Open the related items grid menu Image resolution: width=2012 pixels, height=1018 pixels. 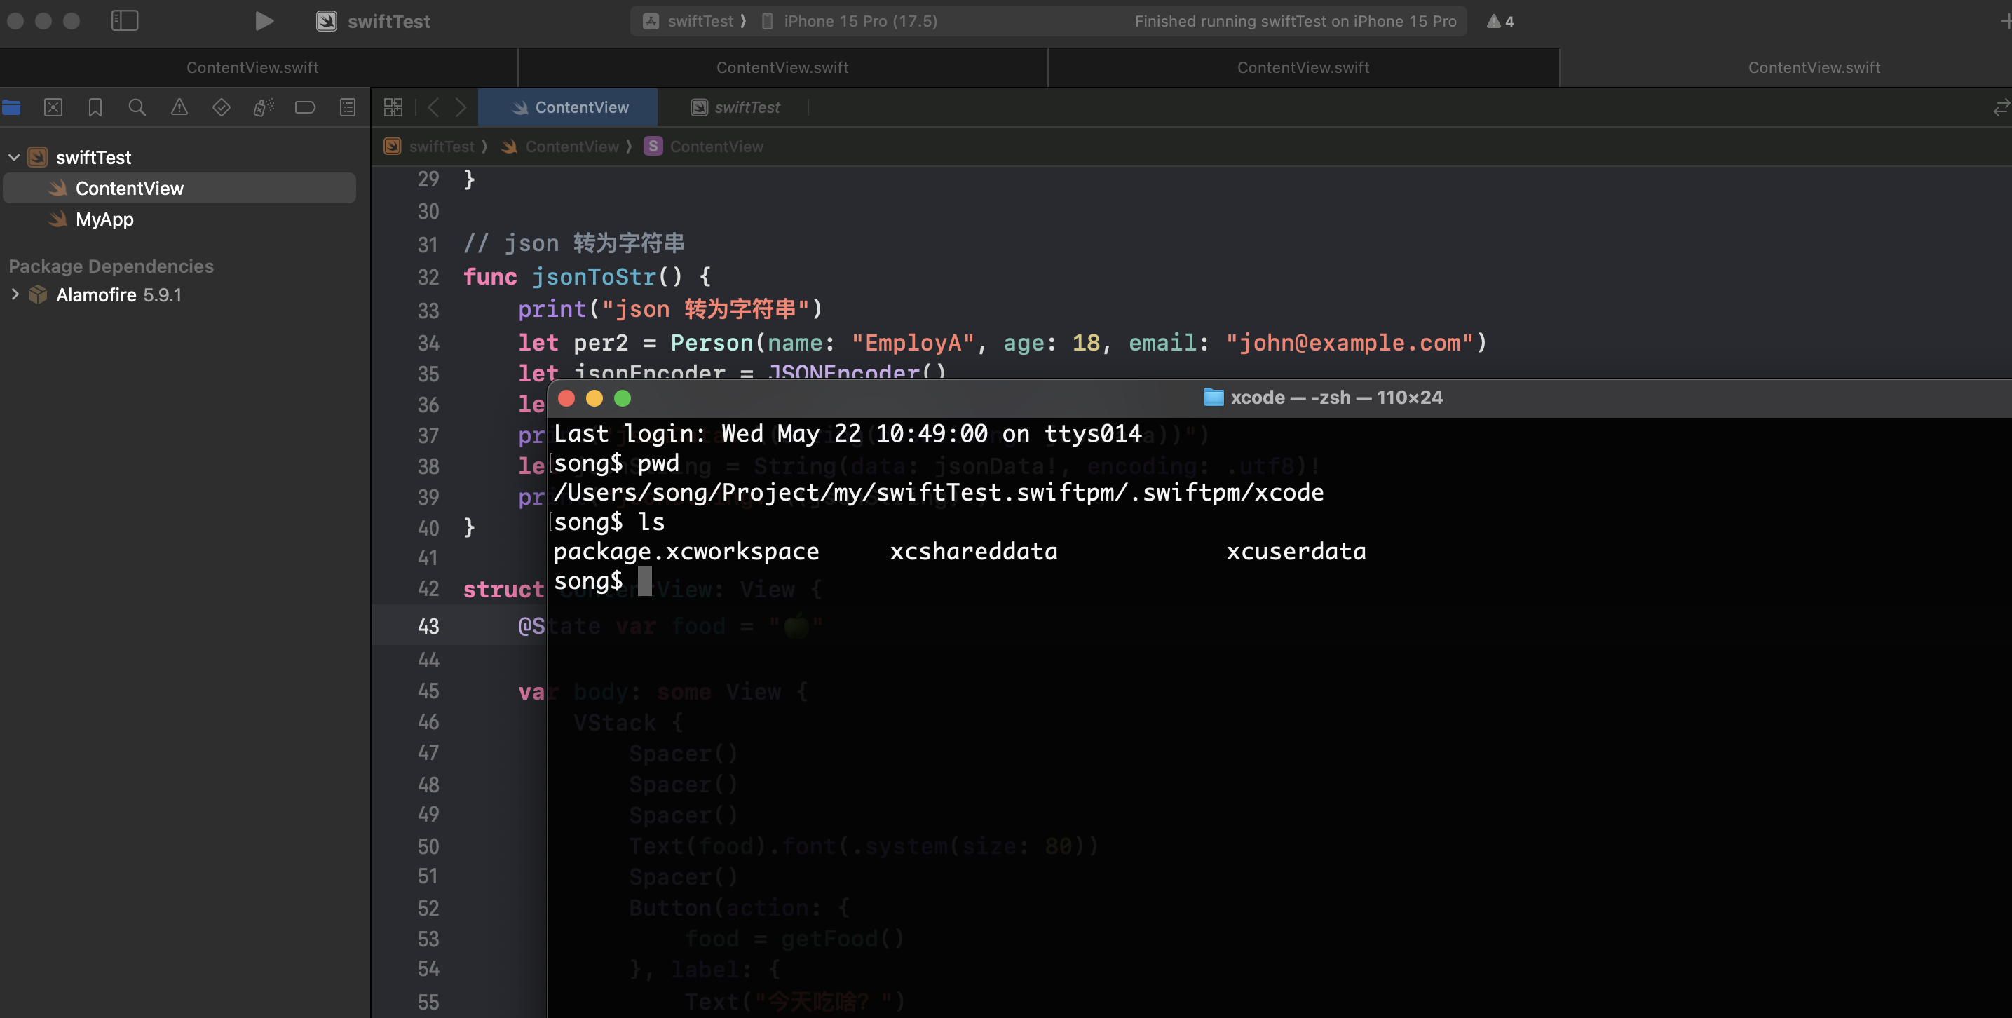pyautogui.click(x=393, y=107)
